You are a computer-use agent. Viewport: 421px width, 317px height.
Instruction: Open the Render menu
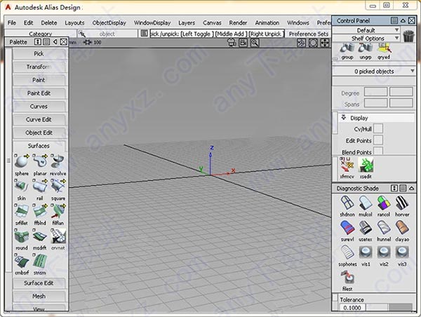(x=238, y=23)
